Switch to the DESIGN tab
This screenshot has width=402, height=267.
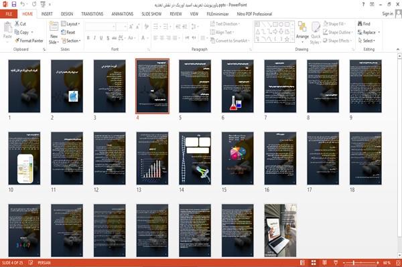(66, 14)
